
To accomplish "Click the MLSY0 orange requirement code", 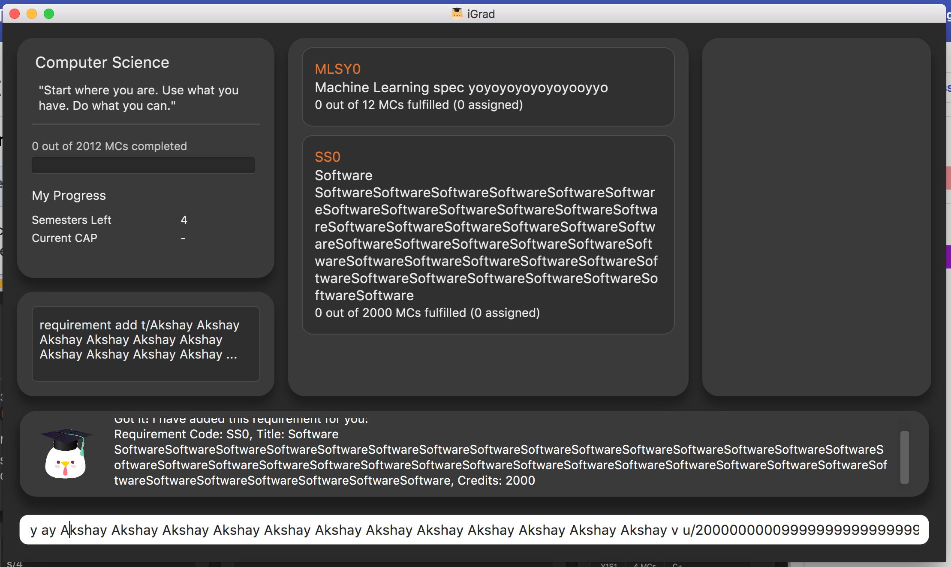I will [x=337, y=69].
